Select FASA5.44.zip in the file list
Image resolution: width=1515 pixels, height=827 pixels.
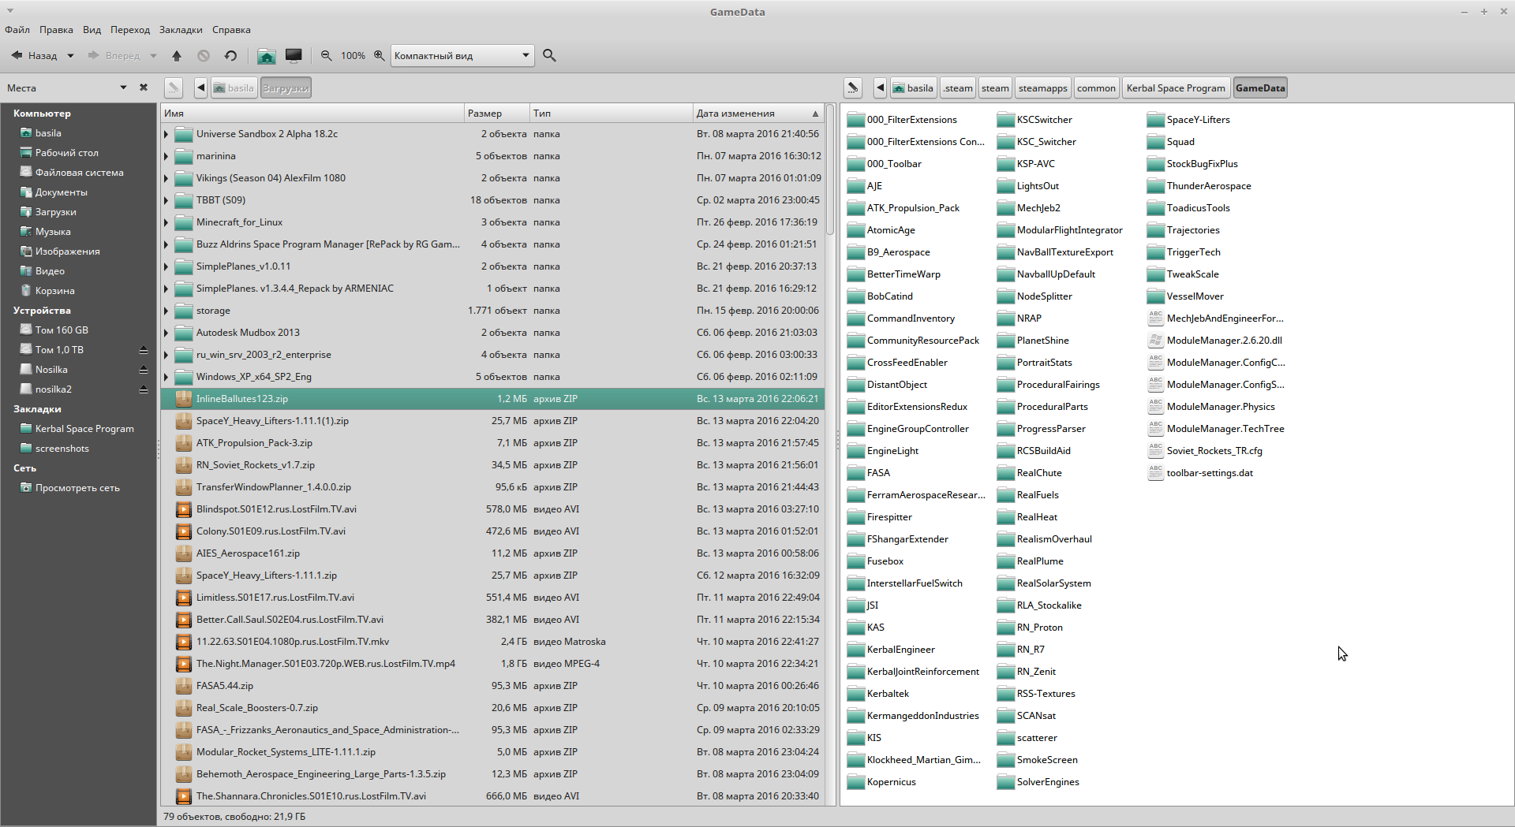click(225, 686)
